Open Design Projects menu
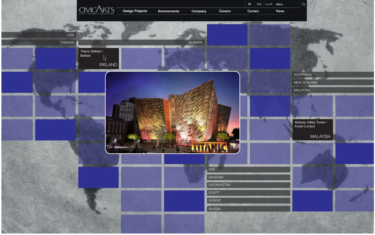The width and height of the screenshot is (375, 235). (x=135, y=11)
